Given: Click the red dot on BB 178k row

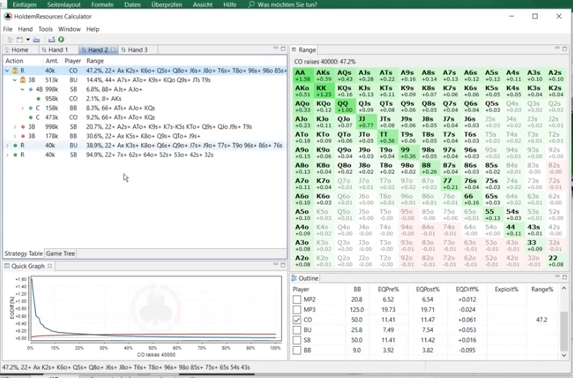Looking at the screenshot, I should [x=23, y=136].
